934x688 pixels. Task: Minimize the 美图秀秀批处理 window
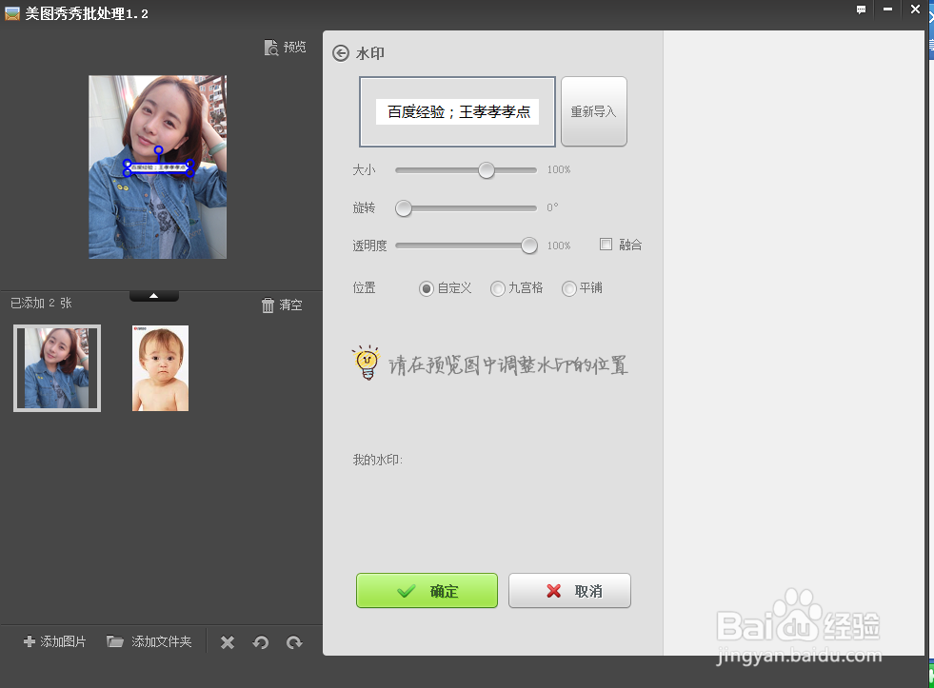[887, 10]
